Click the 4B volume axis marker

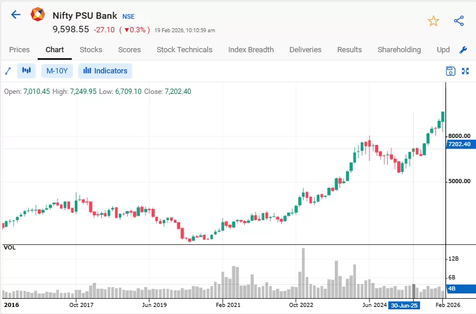(461, 289)
